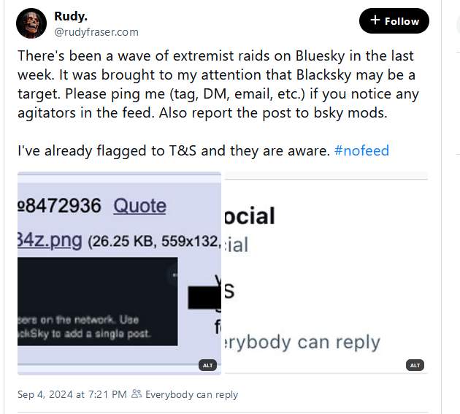
Task: View ALT text badge on left image
Action: click(x=207, y=365)
